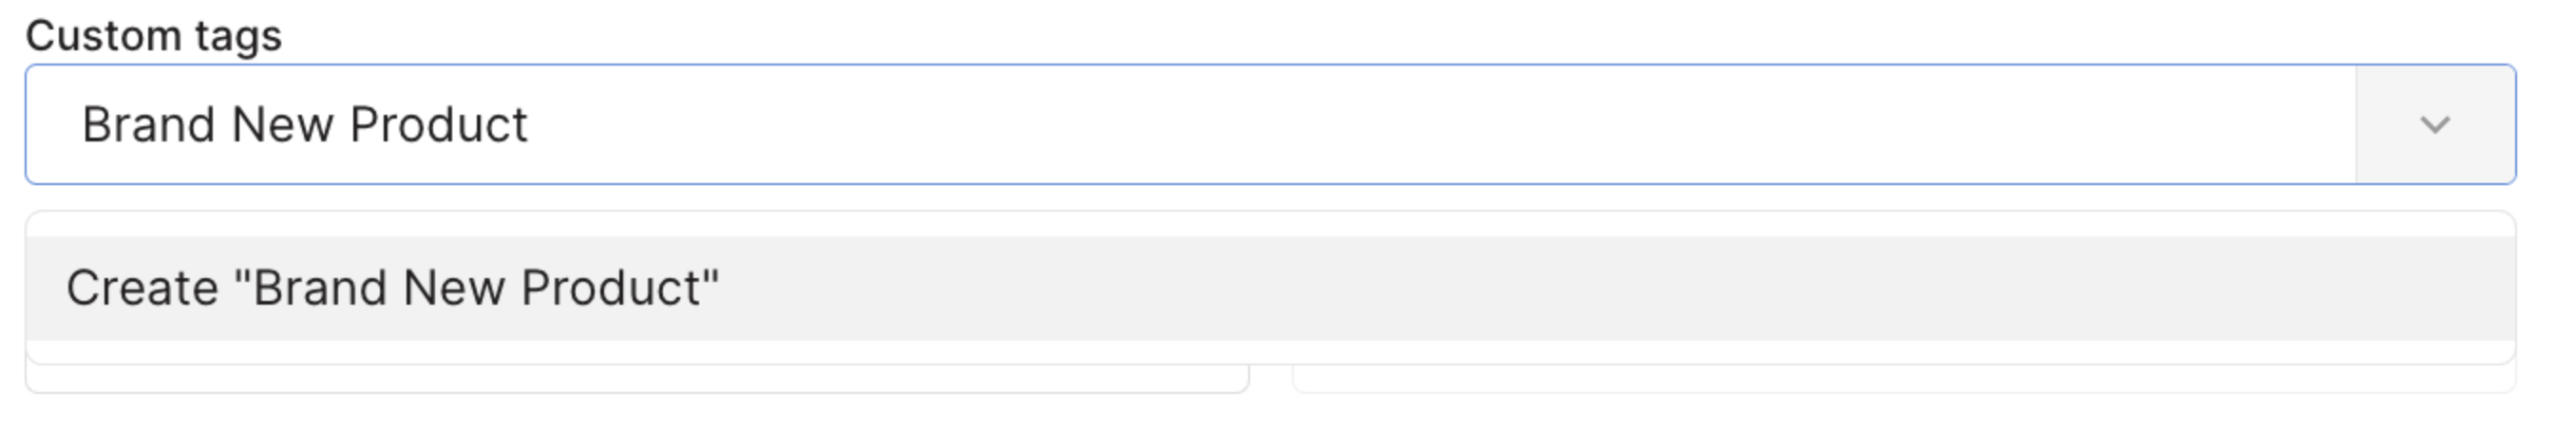2576x429 pixels.
Task: Select Create "Brand New Product" option
Action: click(392, 289)
